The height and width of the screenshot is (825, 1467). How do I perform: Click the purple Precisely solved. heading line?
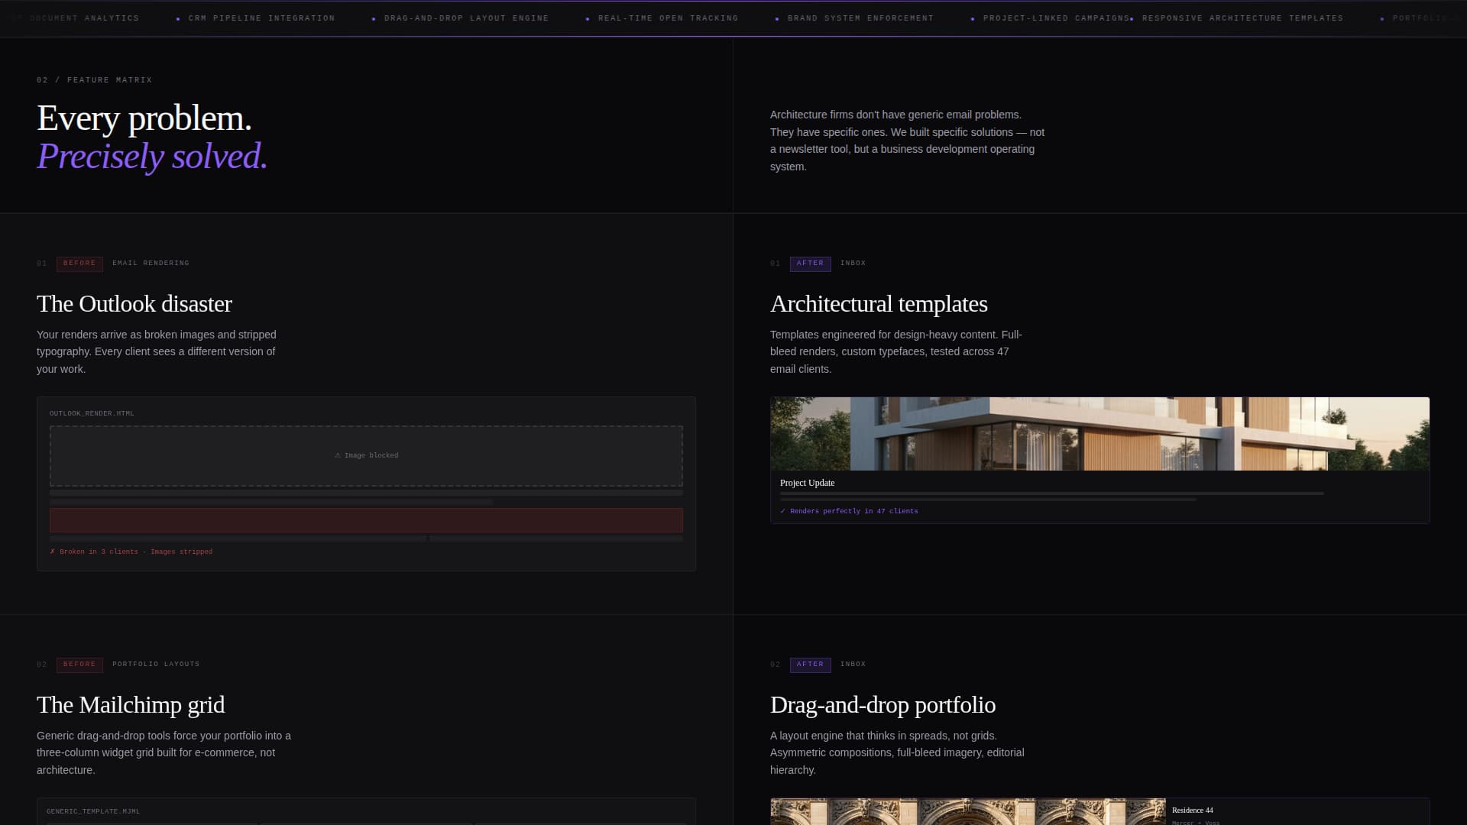152,157
